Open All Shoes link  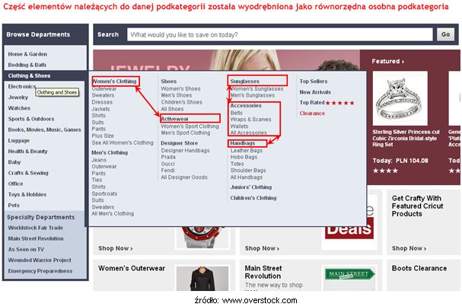coord(172,109)
